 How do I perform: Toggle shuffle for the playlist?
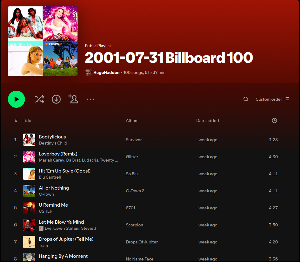tap(40, 99)
